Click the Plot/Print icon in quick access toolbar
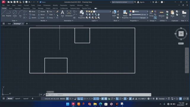 coord(26,2)
